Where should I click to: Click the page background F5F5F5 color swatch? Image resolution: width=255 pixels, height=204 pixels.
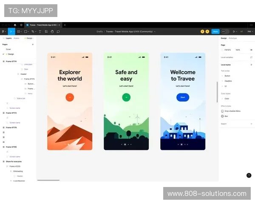pyautogui.click(x=223, y=50)
